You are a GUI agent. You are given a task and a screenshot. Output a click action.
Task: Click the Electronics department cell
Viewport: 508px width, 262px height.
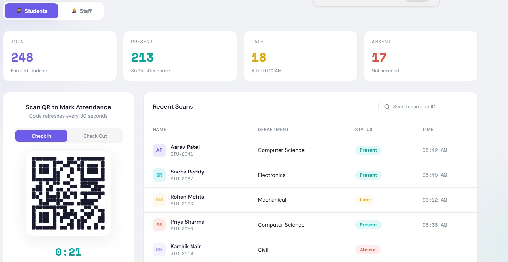[x=272, y=175]
